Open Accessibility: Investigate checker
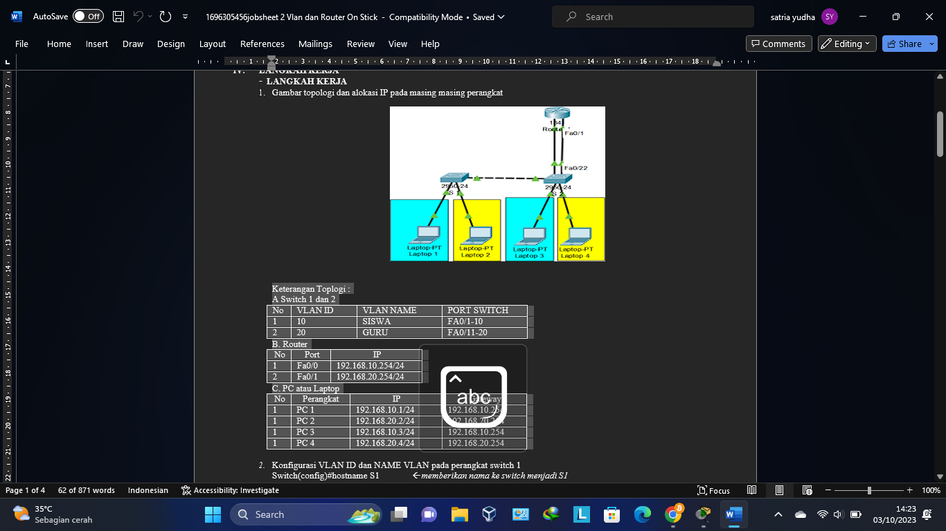Image resolution: width=946 pixels, height=531 pixels. (230, 490)
